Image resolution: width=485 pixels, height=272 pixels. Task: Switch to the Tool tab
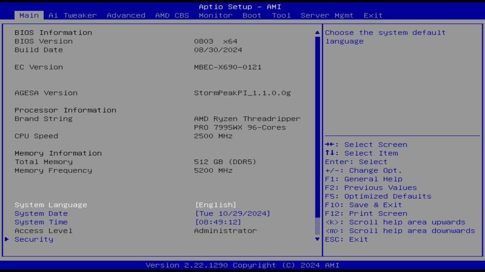(281, 15)
